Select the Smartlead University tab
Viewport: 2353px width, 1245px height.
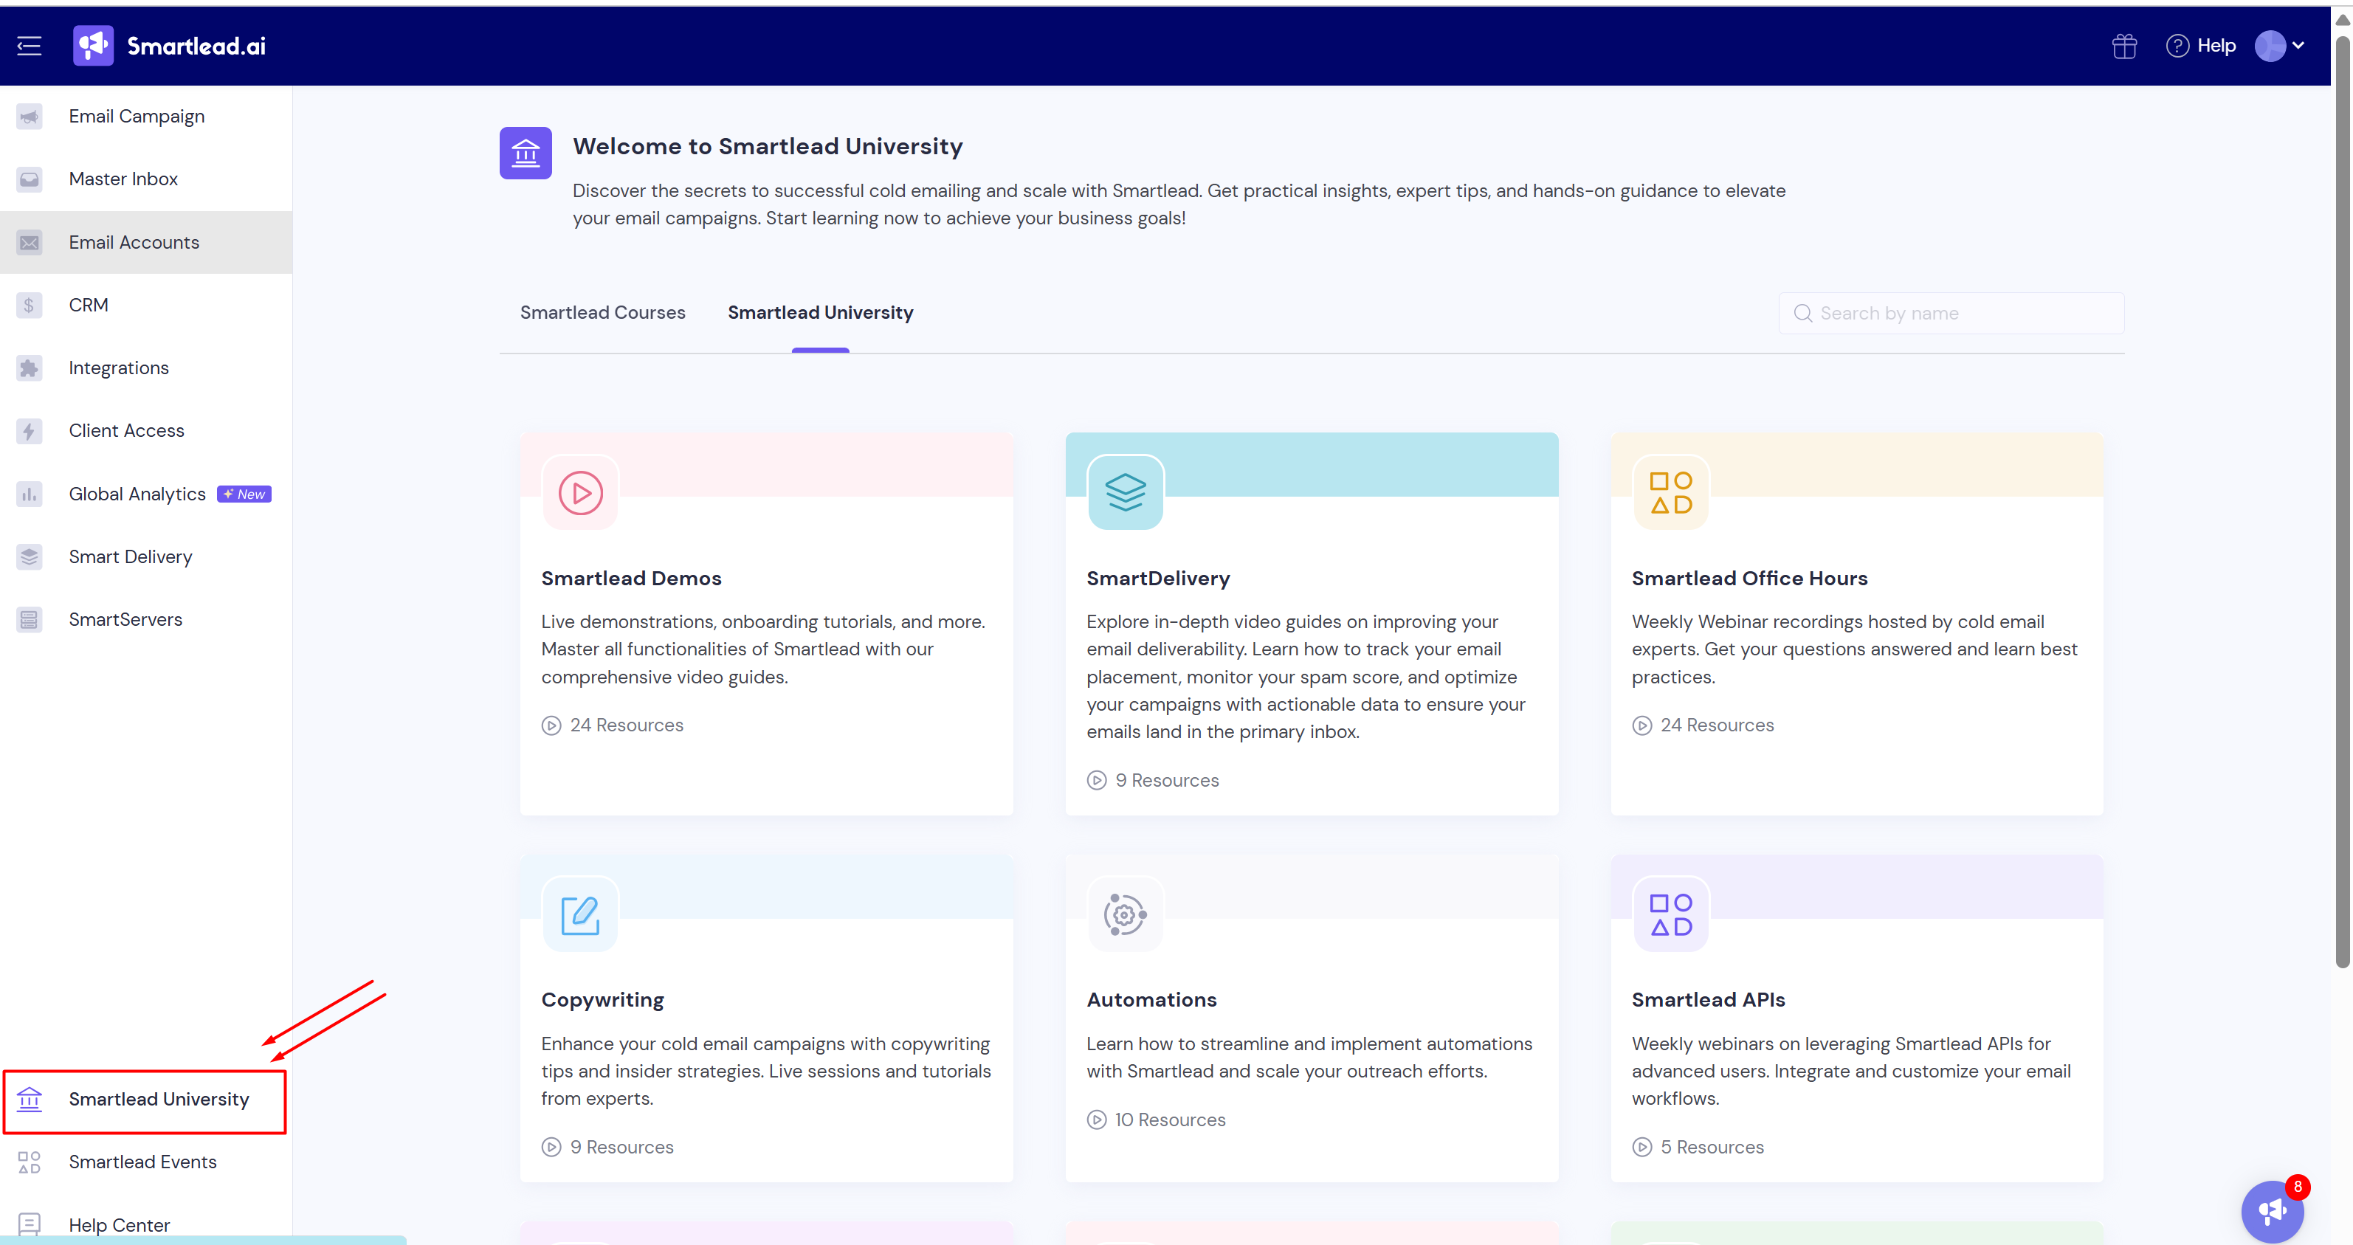820,312
